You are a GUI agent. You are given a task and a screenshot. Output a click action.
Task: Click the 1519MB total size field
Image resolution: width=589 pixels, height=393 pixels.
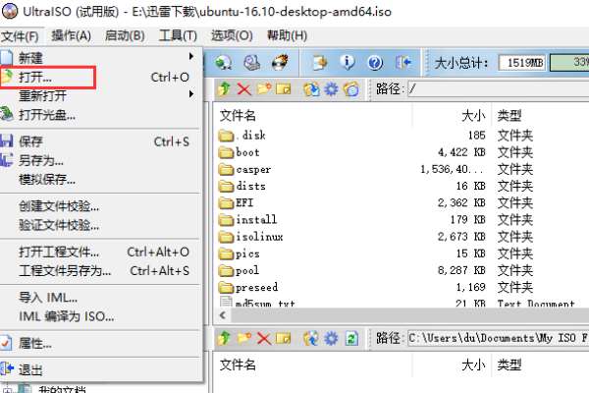522,63
